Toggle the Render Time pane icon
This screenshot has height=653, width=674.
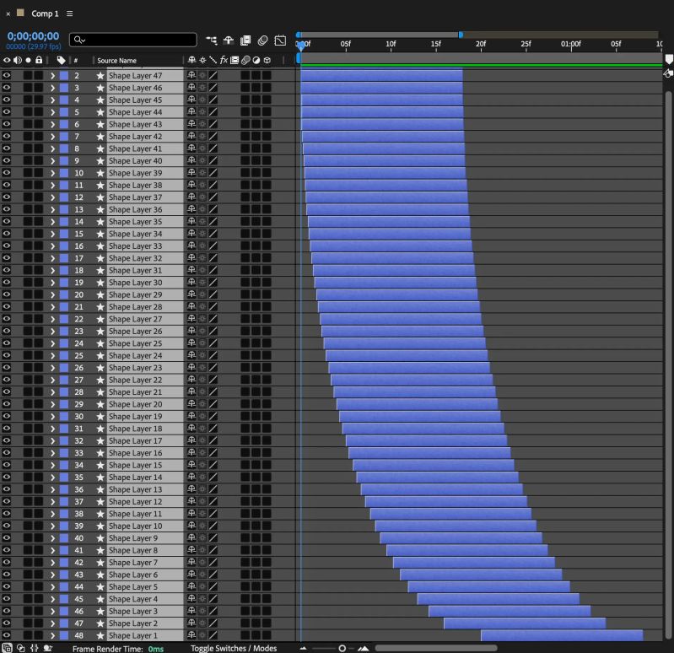tap(48, 648)
